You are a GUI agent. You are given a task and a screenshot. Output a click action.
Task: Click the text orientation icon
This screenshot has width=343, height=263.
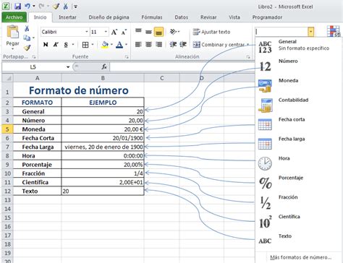point(174,32)
